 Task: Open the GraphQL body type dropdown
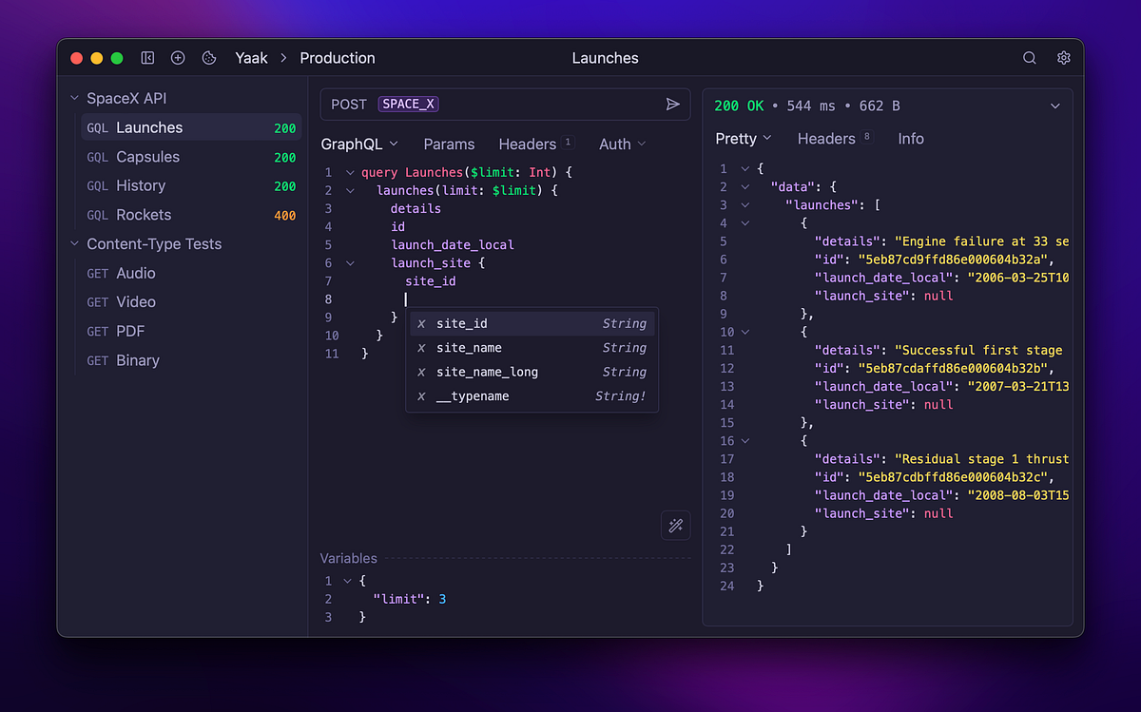point(359,144)
